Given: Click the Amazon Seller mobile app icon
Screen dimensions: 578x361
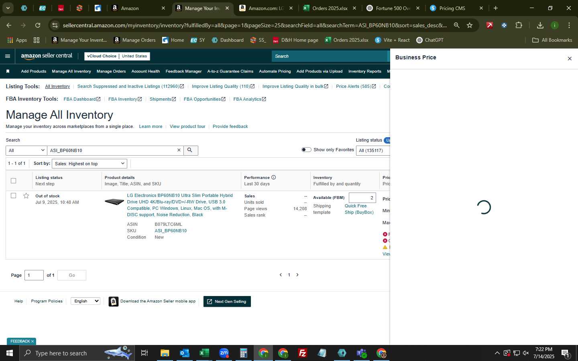Looking at the screenshot, I should coord(114,302).
